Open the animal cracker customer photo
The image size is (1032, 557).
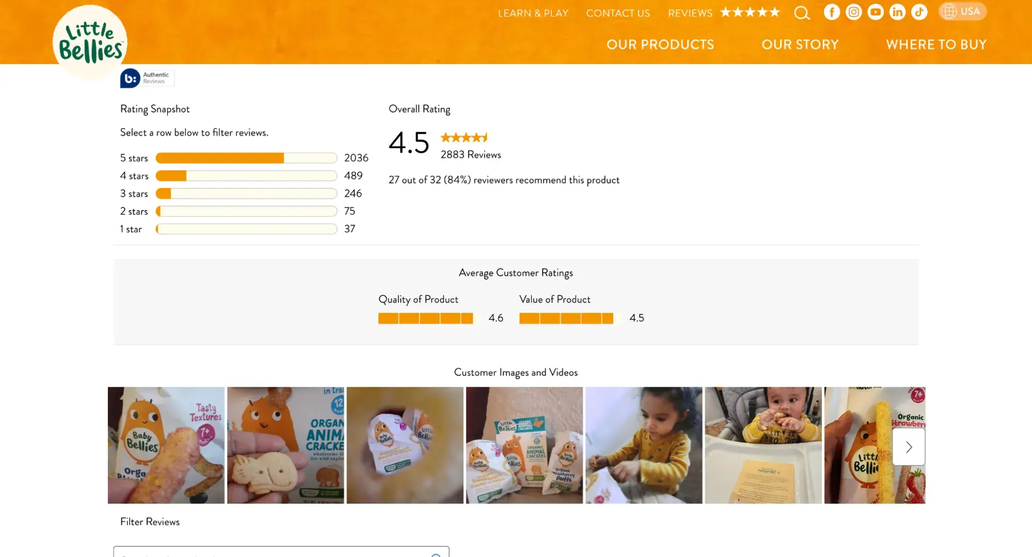tap(285, 445)
